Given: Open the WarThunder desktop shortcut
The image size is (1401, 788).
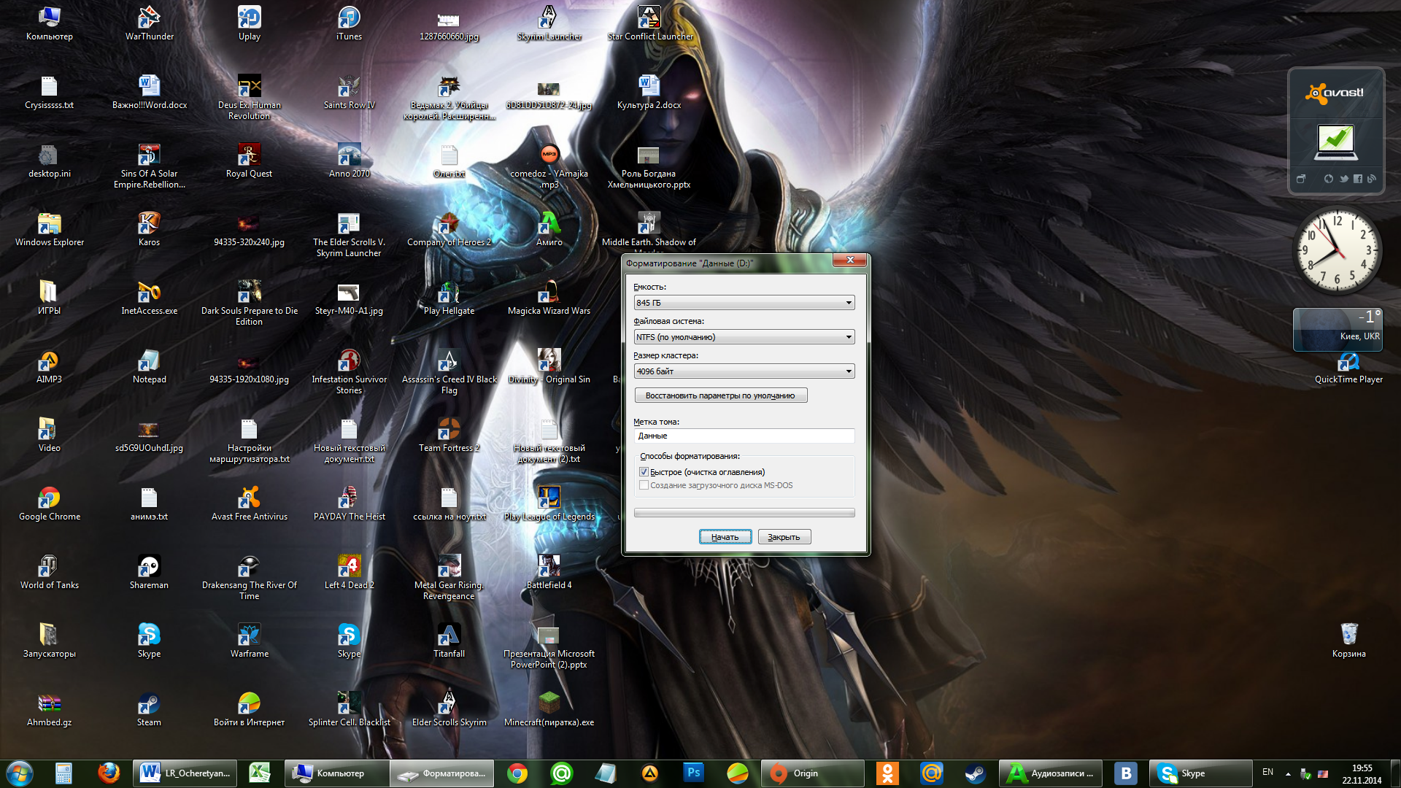Looking at the screenshot, I should [149, 23].
